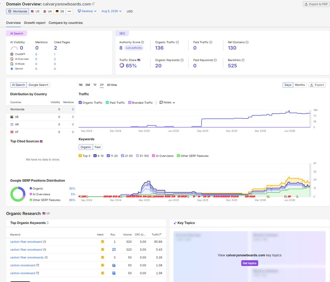
Task: Click SERP icon beside last 'carbon snowboard'
Action: [38, 273]
